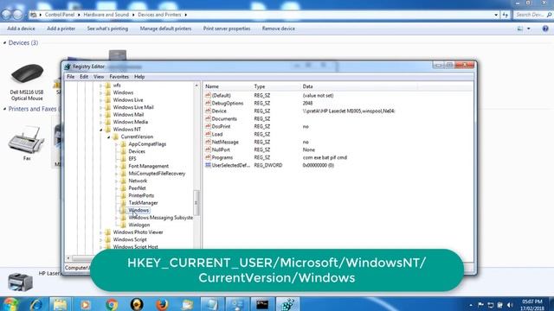
Task: Open Google Chrome from the taskbar
Action: pyautogui.click(x=112, y=304)
